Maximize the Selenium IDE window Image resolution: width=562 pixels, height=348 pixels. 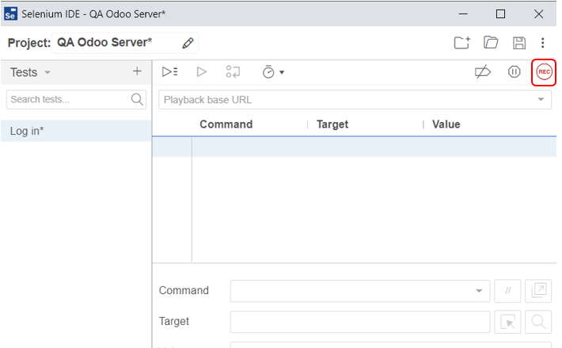(501, 14)
